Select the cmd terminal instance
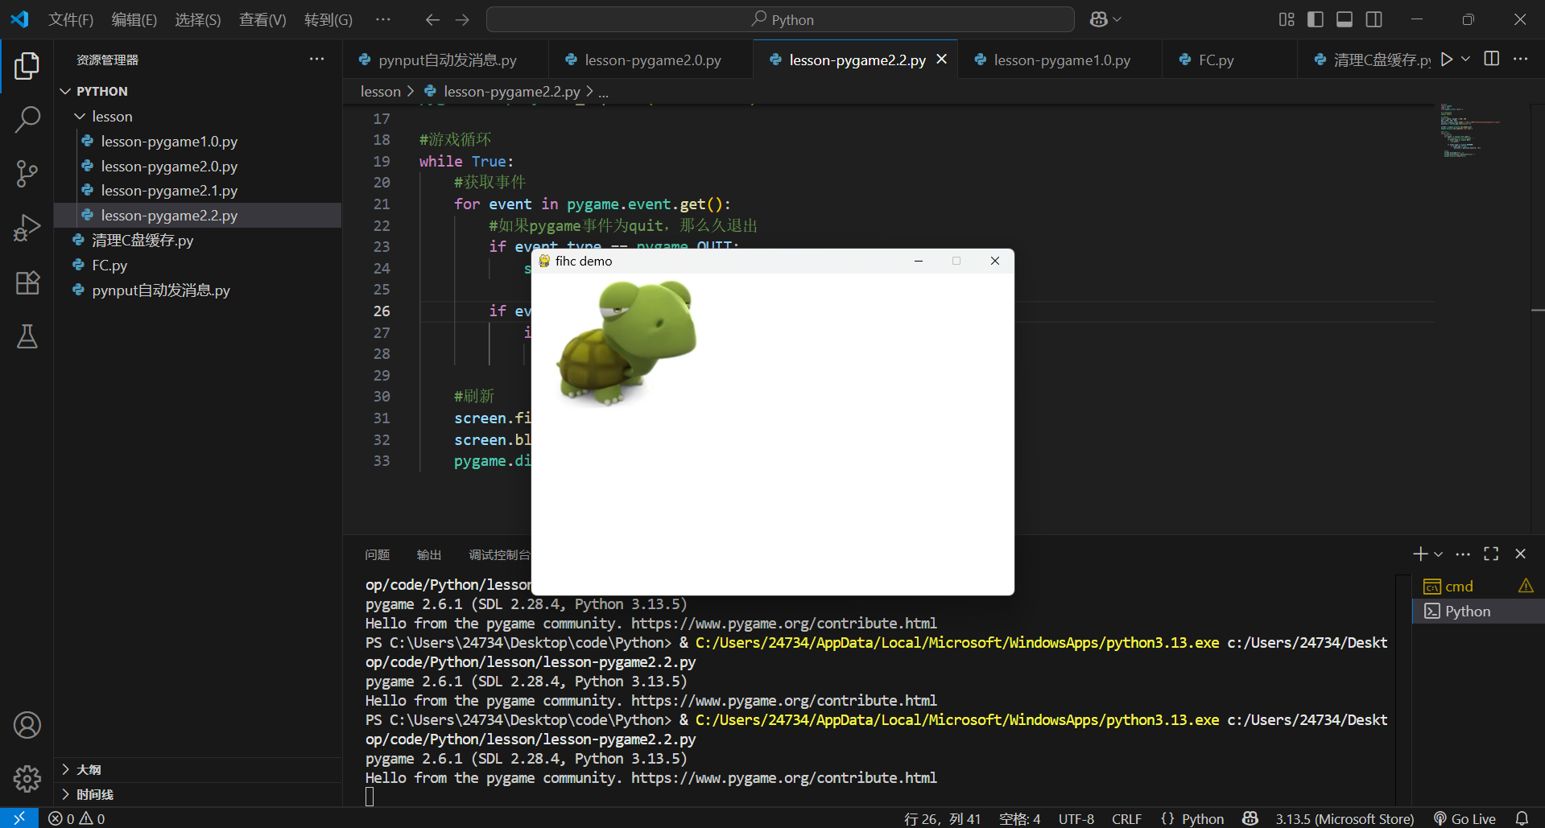The image size is (1545, 828). point(1478,587)
